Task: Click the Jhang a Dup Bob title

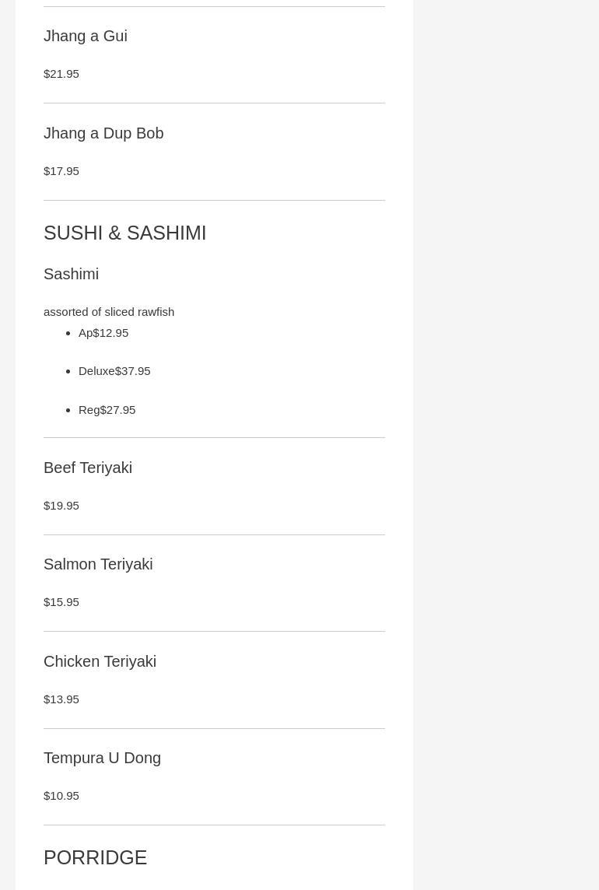Action: 103,133
